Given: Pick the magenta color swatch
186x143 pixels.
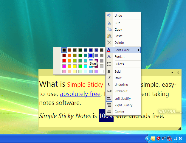Looking at the screenshot, I should tap(64, 66).
